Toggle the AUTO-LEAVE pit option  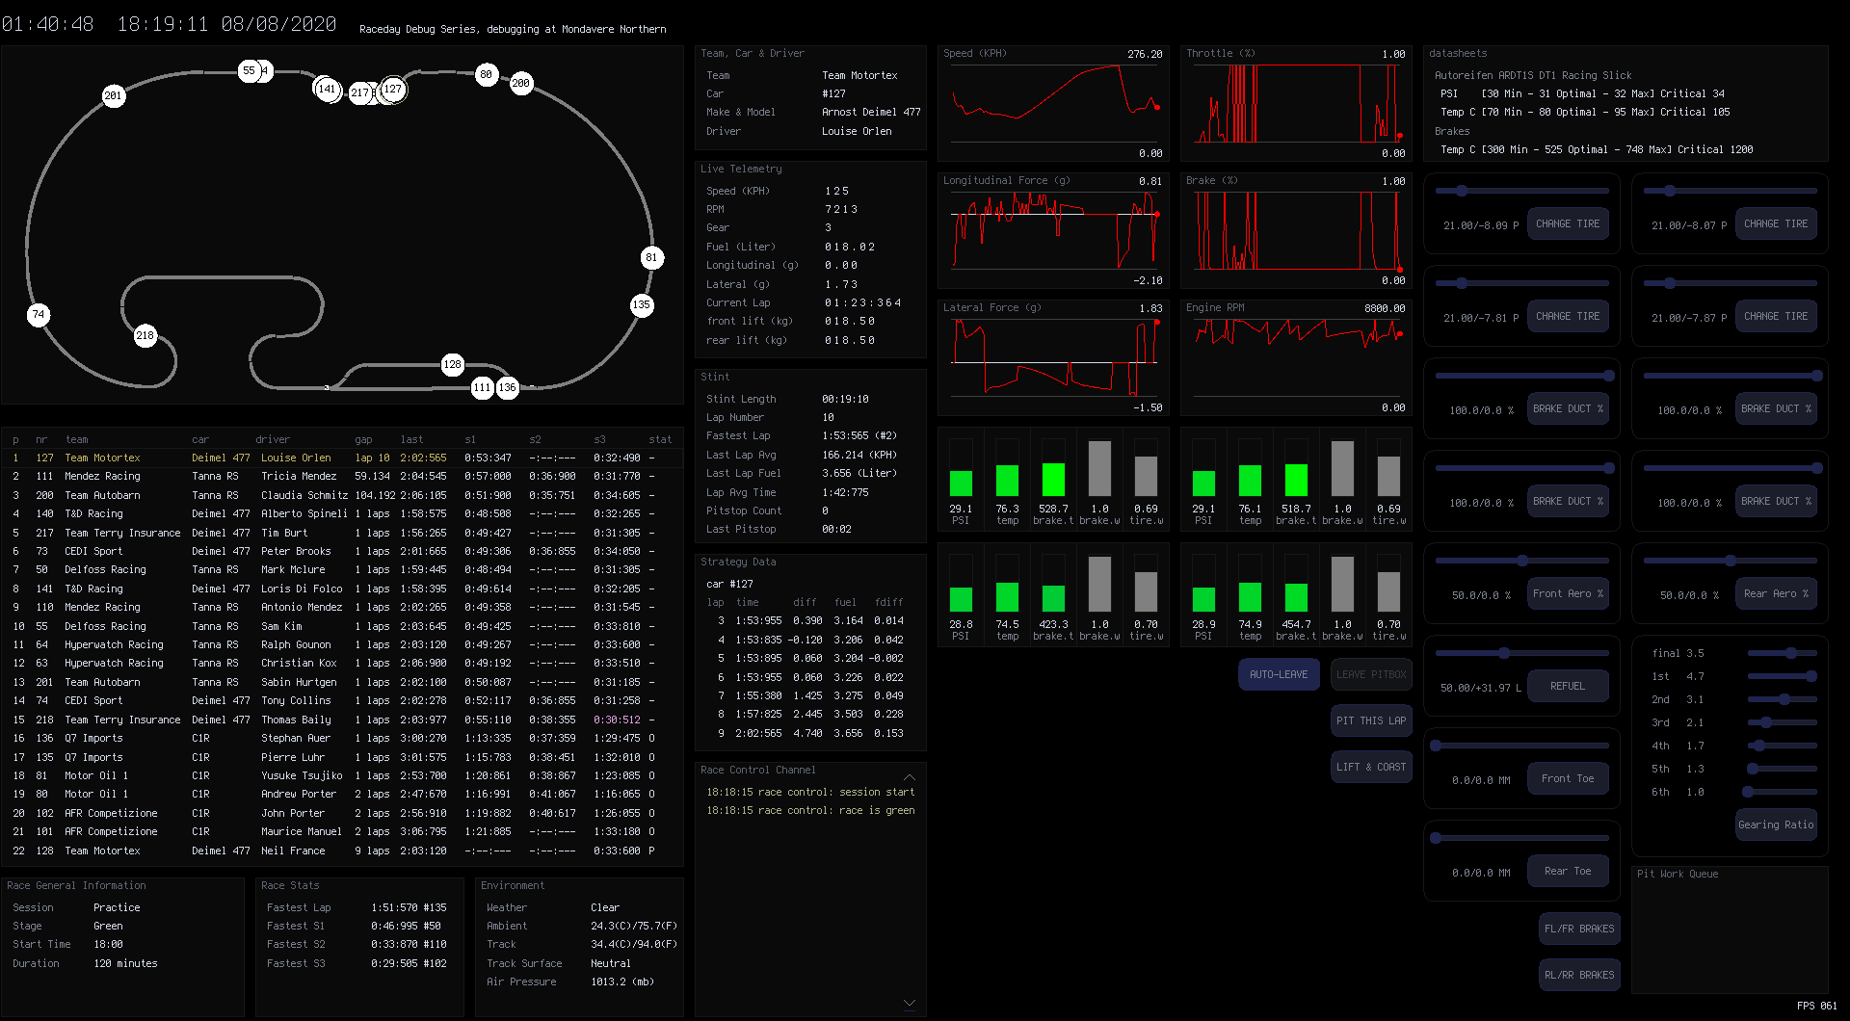1279,674
